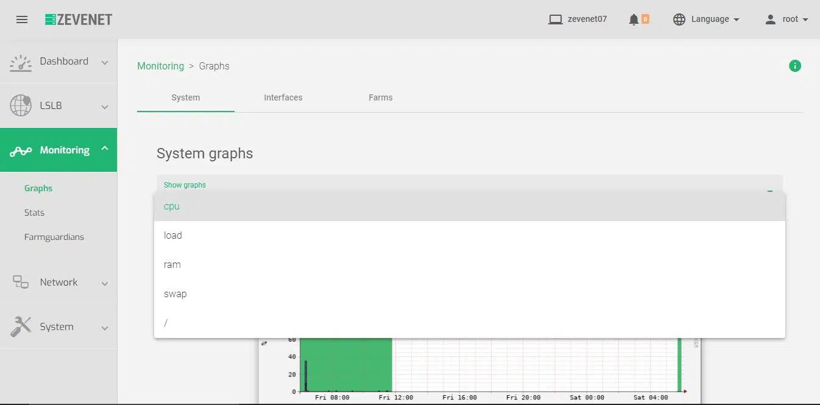This screenshot has width=820, height=405.
Task: Switch to the Interfaces tab
Action: 283,97
